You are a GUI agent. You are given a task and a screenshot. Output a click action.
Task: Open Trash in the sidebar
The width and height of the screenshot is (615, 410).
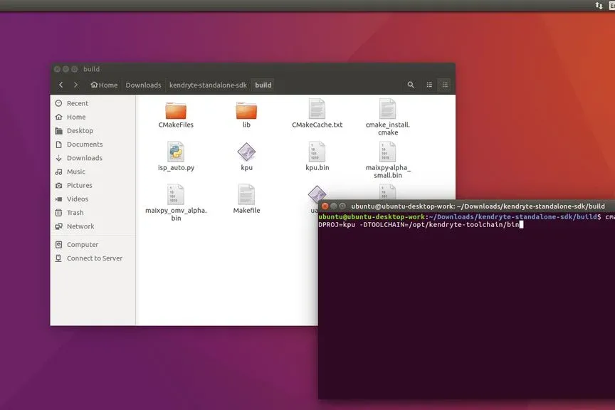pyautogui.click(x=75, y=212)
